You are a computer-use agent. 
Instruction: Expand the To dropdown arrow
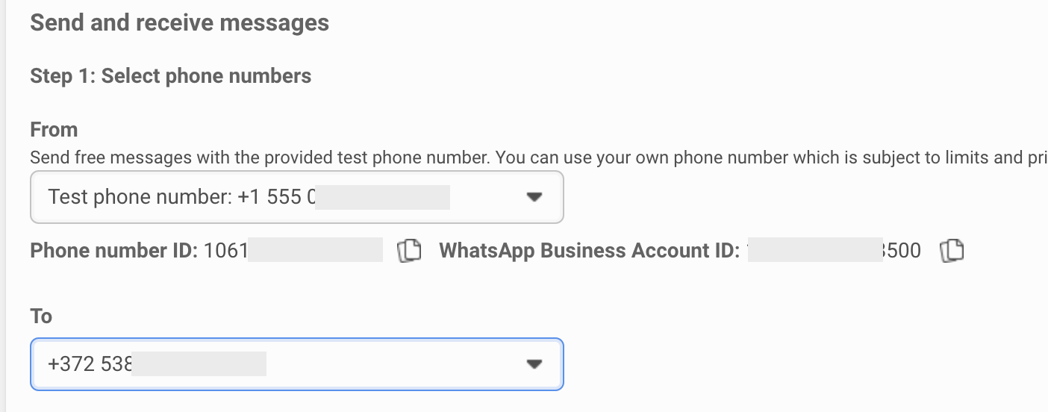click(533, 364)
